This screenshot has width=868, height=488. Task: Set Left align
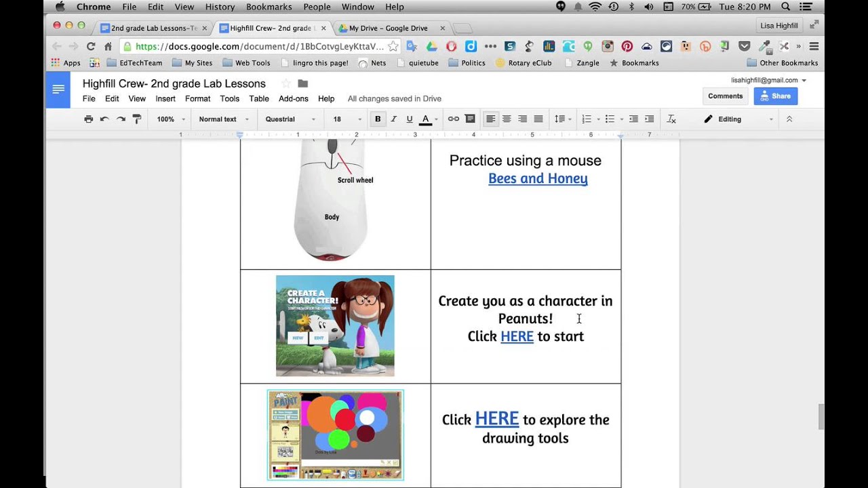pos(490,119)
